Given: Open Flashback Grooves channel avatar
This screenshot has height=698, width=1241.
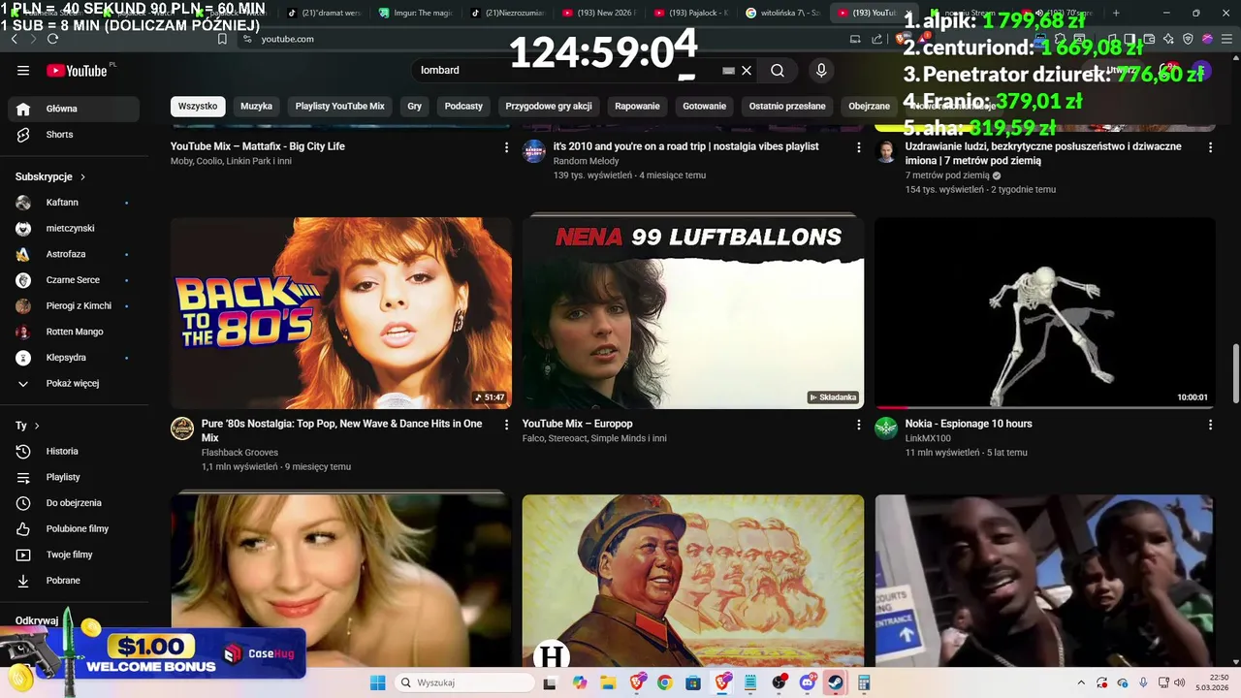Looking at the screenshot, I should tap(182, 428).
